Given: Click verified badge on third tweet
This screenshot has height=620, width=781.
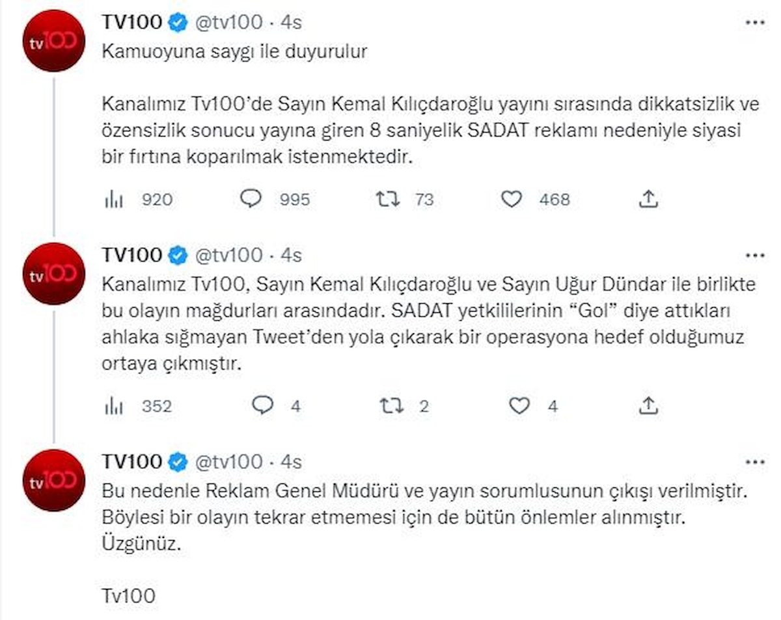Looking at the screenshot, I should (176, 462).
